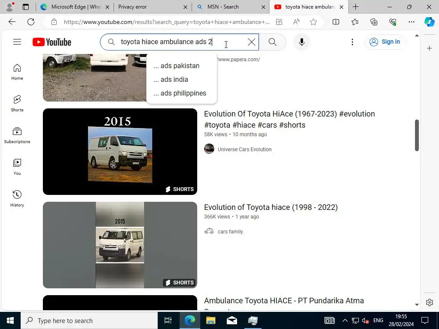Open Mail app from taskbar

pos(232,320)
